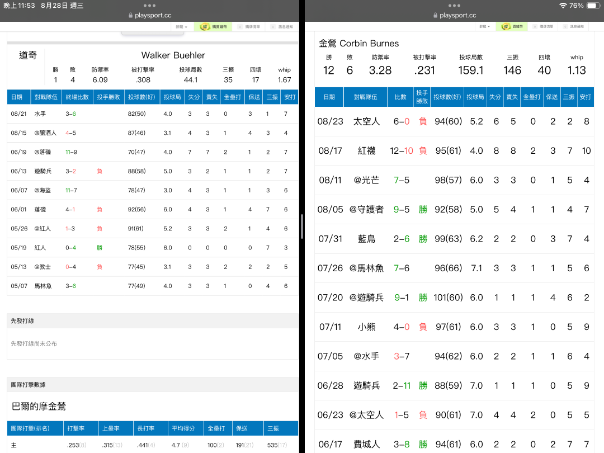The width and height of the screenshot is (604, 453).
Task: Select the 08/17 紅襪 game row
Action: [x=454, y=150]
